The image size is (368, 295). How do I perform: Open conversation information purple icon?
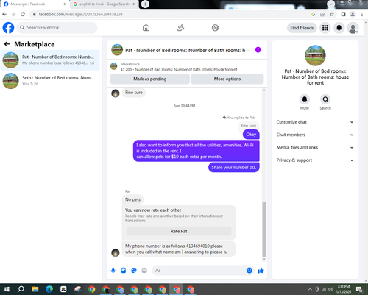pyautogui.click(x=258, y=50)
